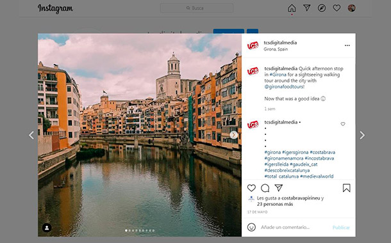The height and width of the screenshot is (243, 391).
Task: Click the TCS avatar in post header
Action: [x=253, y=45]
